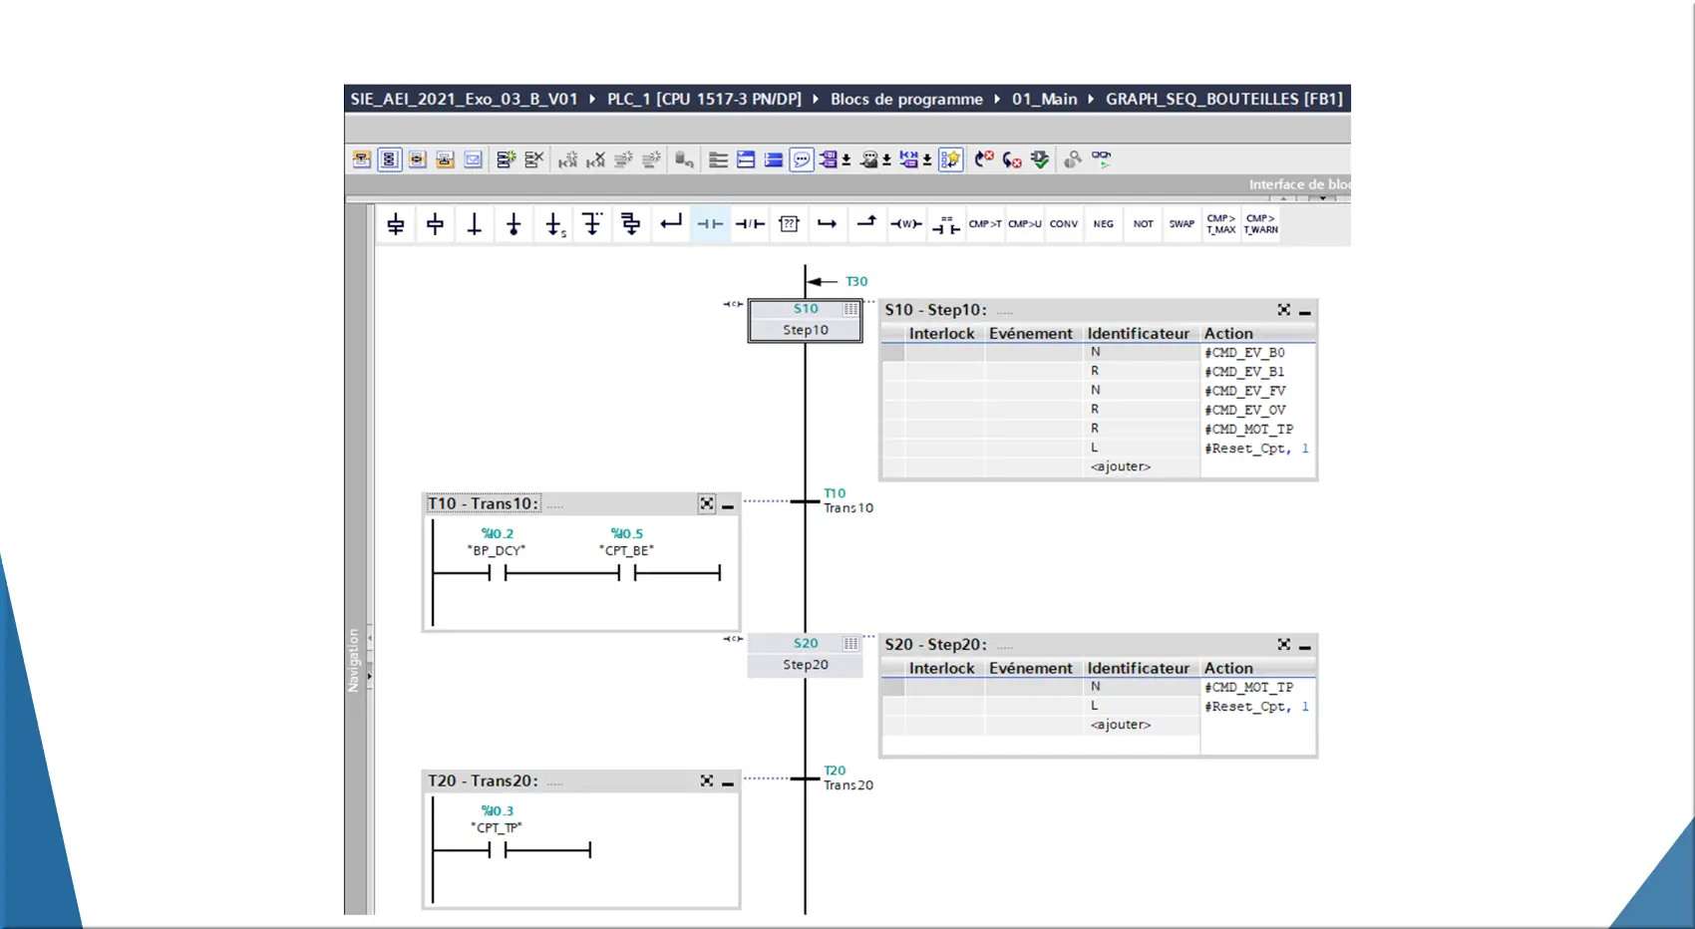Insert a normally closed contact
The width and height of the screenshot is (1695, 929).
point(750,224)
